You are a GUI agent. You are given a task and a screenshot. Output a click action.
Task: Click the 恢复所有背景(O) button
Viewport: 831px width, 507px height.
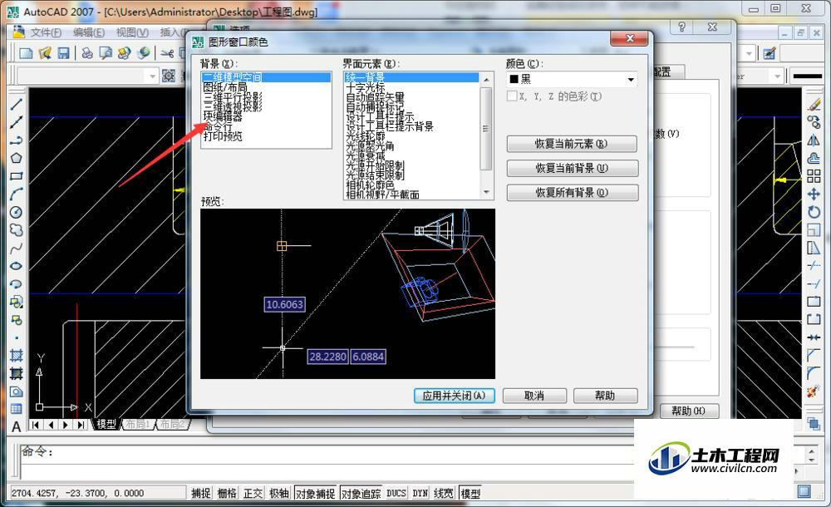click(572, 193)
